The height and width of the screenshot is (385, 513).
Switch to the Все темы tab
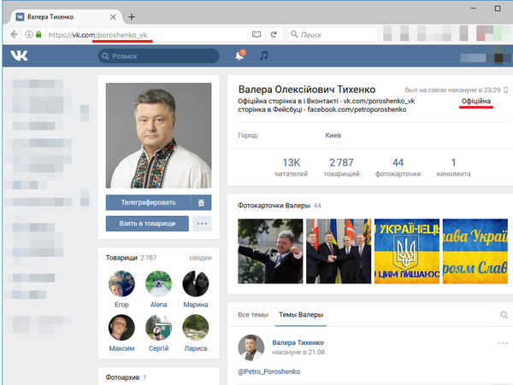click(x=253, y=315)
